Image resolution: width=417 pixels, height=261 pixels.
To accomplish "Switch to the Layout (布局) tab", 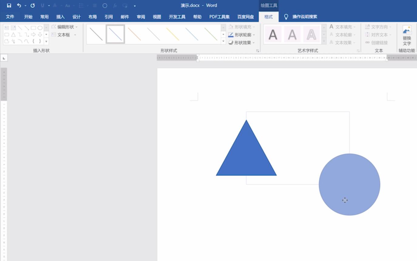I will point(93,17).
